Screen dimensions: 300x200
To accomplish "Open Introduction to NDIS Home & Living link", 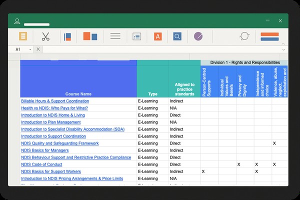I will (x=53, y=115).
